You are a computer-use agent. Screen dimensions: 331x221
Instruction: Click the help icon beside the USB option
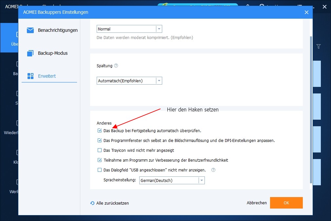213,170
